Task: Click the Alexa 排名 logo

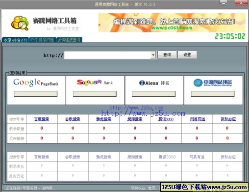Action: [x=154, y=83]
